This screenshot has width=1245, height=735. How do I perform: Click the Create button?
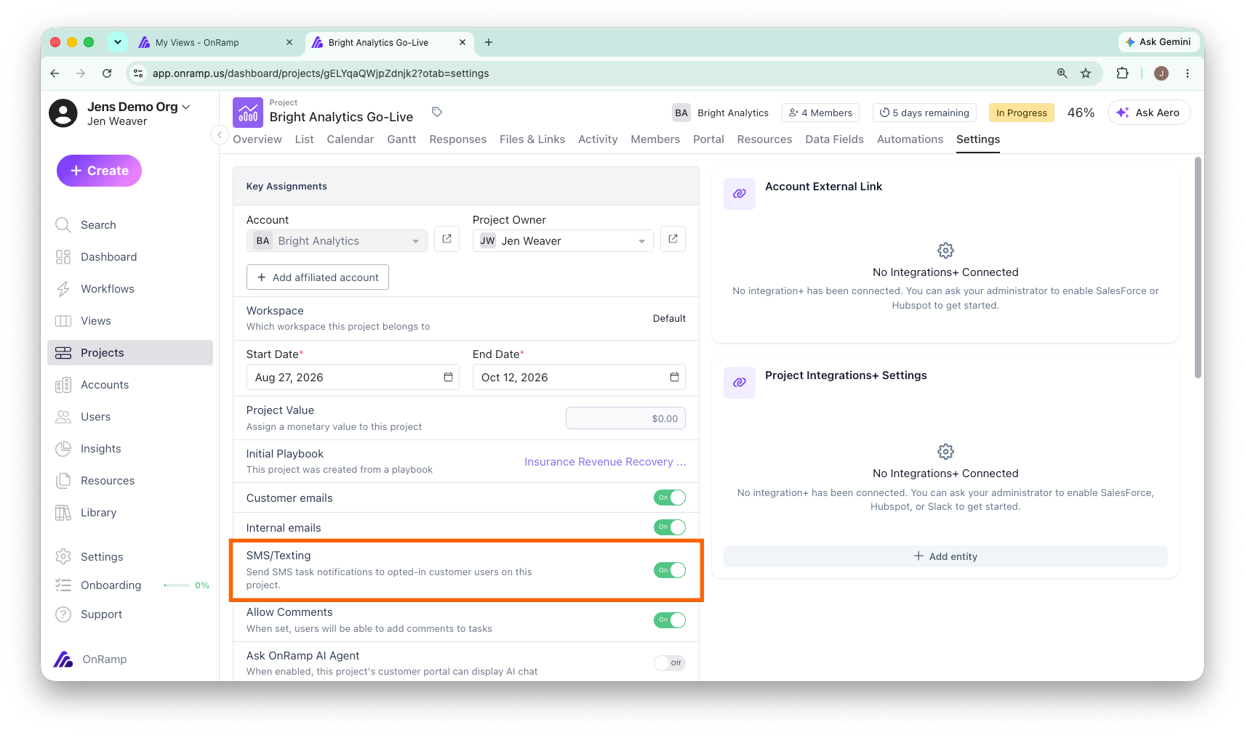(x=99, y=171)
